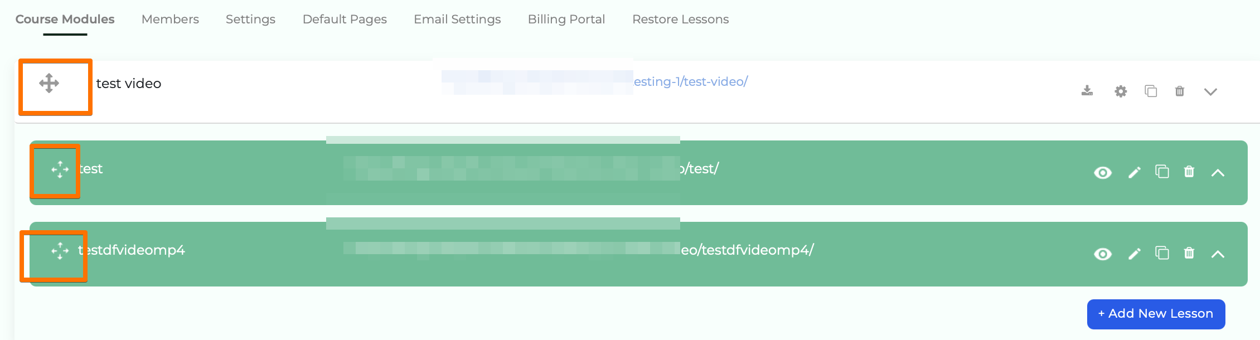Image resolution: width=1260 pixels, height=340 pixels.
Task: Open the test-video module URL link
Action: click(x=690, y=82)
